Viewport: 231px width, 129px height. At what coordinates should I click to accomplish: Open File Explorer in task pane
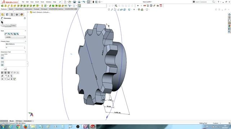point(230,20)
